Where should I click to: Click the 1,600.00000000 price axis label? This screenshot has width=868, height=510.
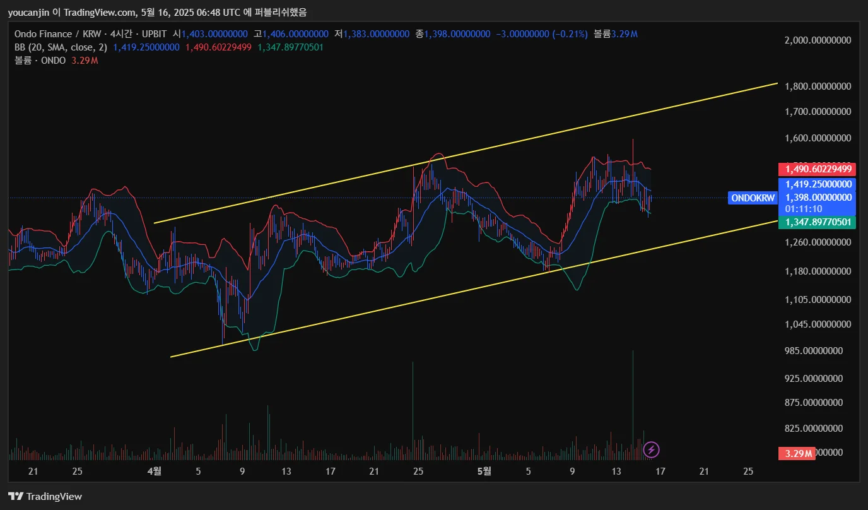coord(818,138)
